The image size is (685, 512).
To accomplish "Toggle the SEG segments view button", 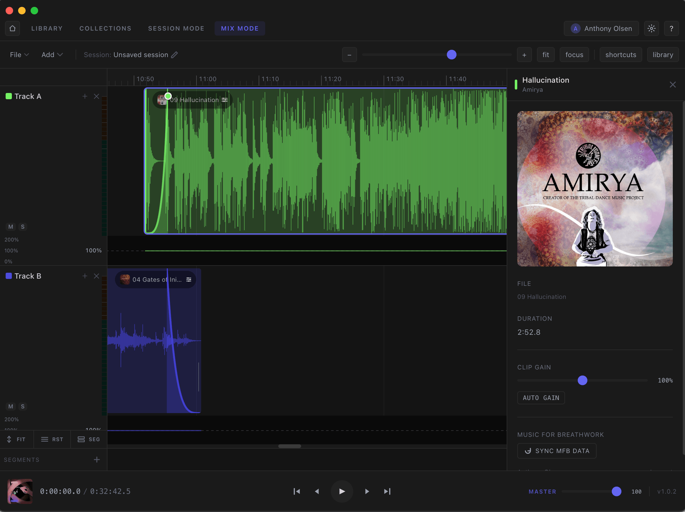I will pos(89,439).
